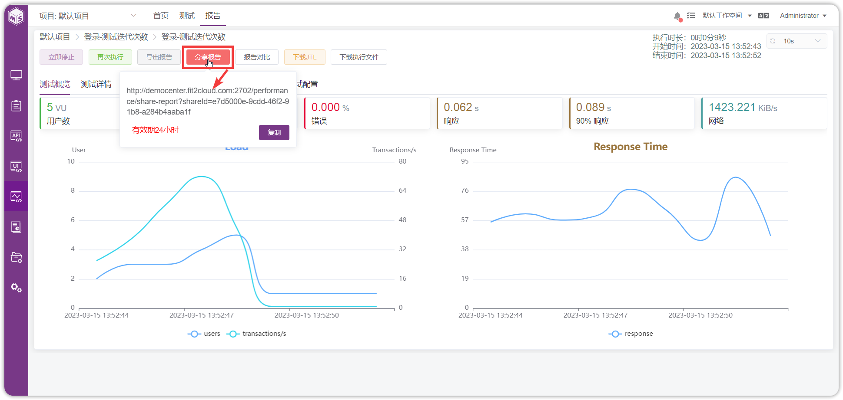This screenshot has height=400, width=843.
Task: Open the API testing sidebar icon
Action: coord(16,136)
